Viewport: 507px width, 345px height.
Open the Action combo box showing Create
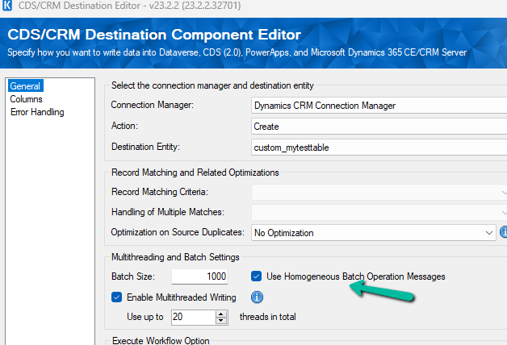[x=379, y=127]
